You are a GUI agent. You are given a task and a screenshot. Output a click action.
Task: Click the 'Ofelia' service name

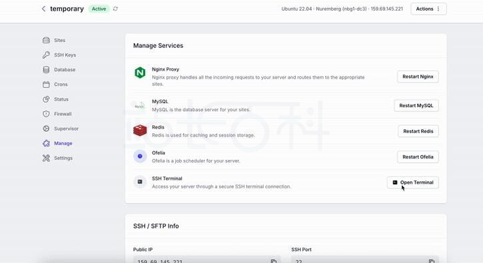coord(159,152)
